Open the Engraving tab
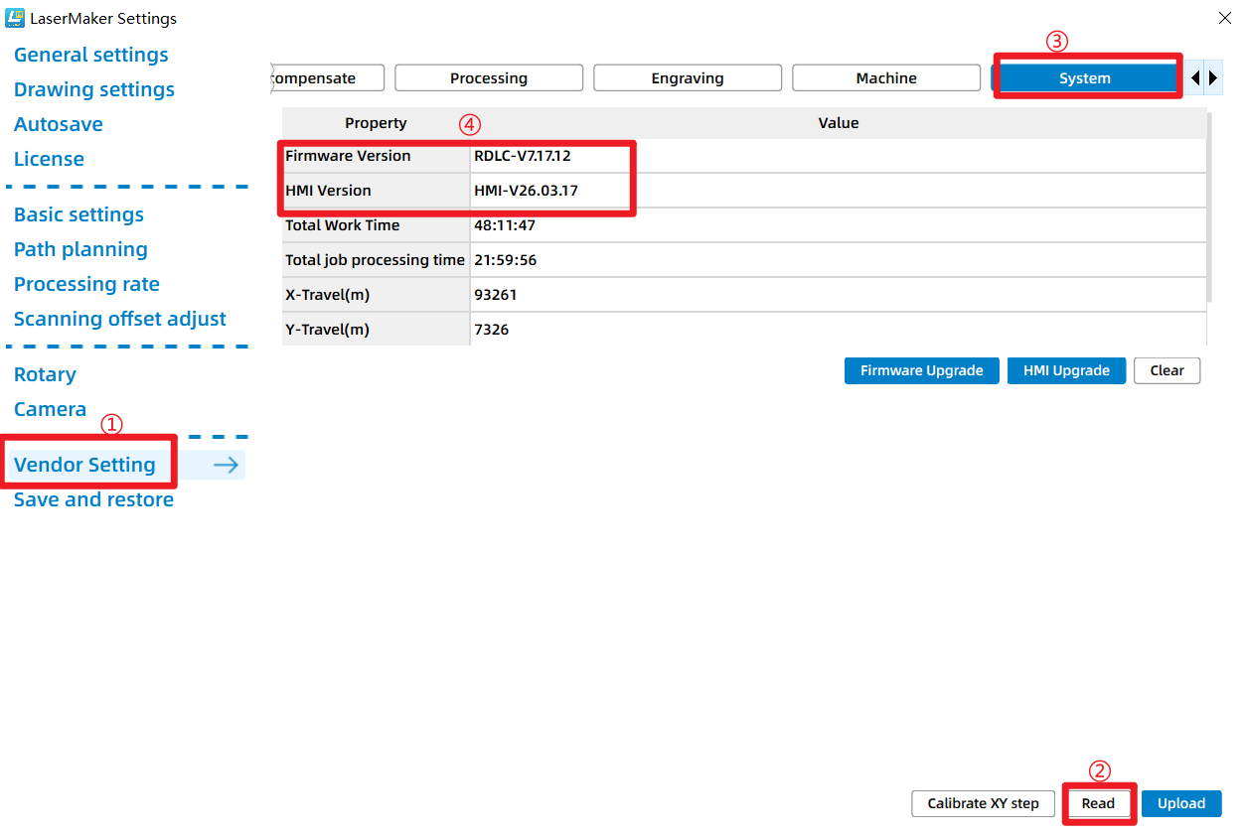Screen dimensions: 1244x836 (x=688, y=78)
